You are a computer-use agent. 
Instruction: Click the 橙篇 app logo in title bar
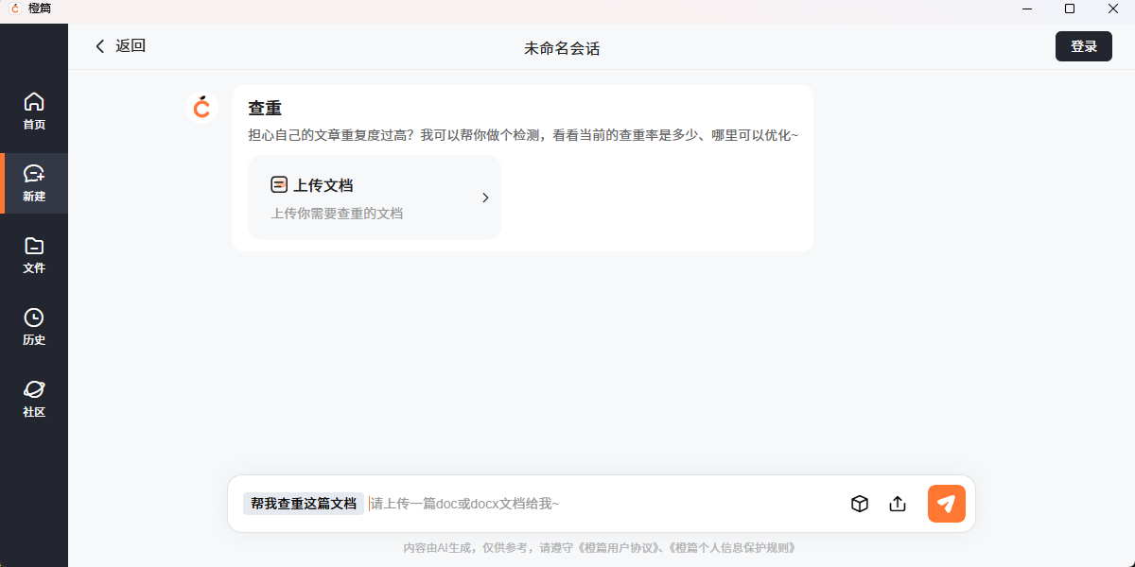click(x=15, y=9)
